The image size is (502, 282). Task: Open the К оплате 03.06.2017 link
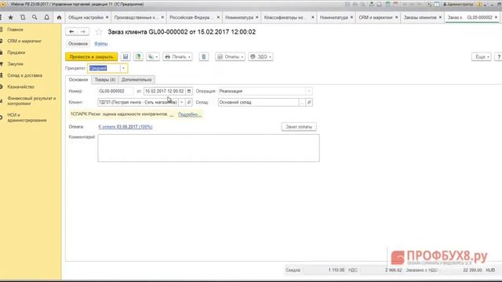click(x=125, y=127)
